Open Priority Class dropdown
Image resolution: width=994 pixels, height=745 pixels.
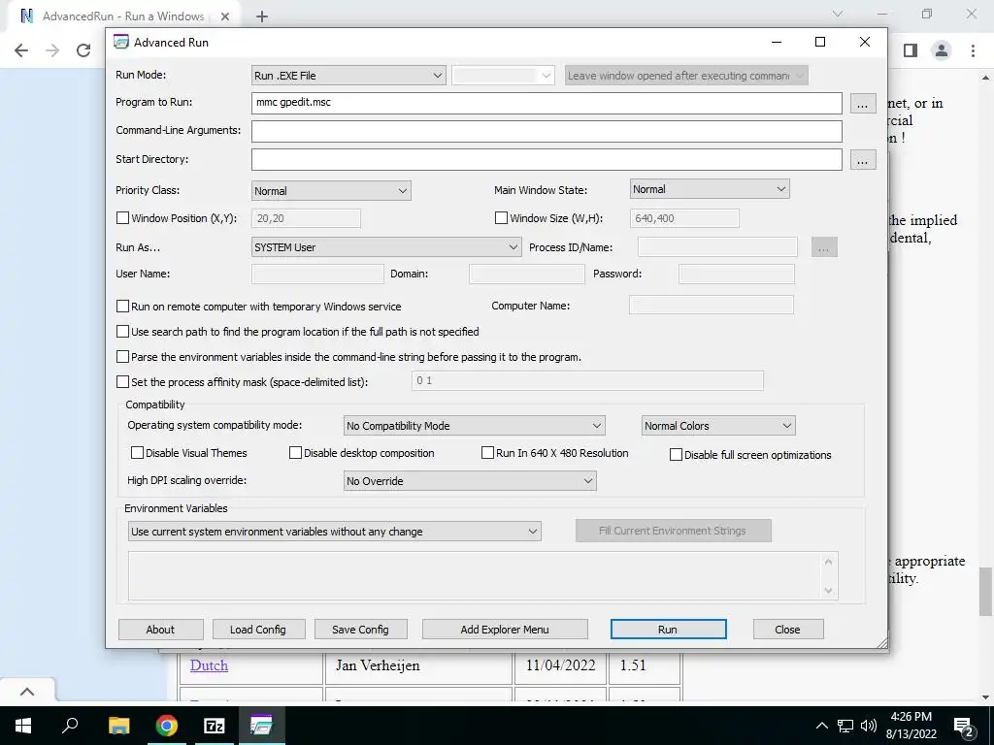[x=331, y=191]
